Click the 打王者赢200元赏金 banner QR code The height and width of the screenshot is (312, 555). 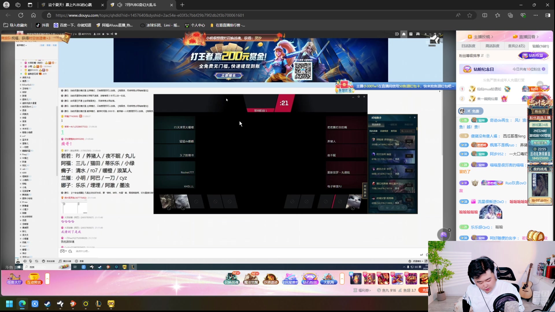coord(303,71)
